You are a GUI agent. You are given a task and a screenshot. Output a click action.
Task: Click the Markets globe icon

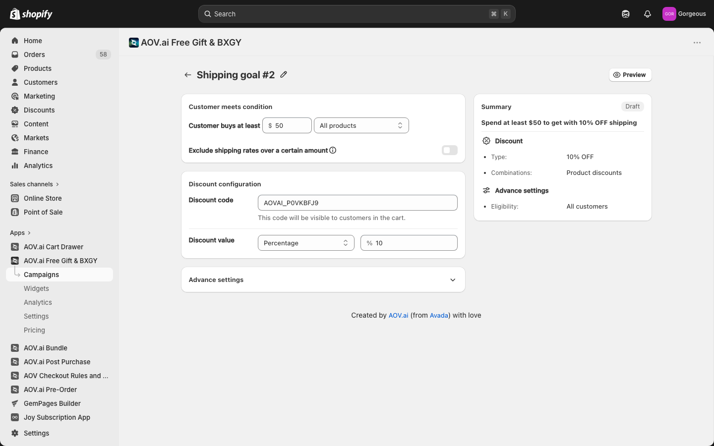coord(15,138)
